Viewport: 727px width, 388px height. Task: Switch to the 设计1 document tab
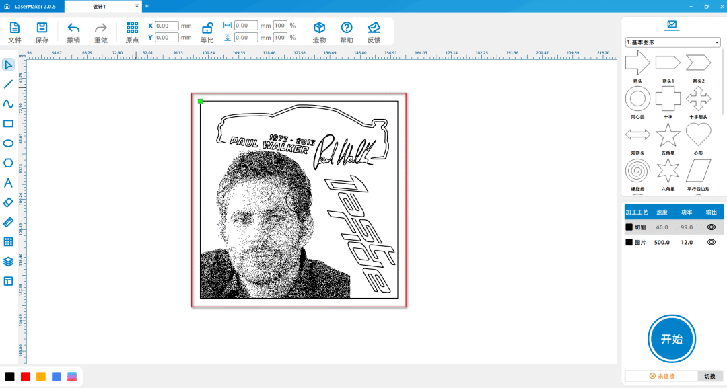pyautogui.click(x=100, y=6)
